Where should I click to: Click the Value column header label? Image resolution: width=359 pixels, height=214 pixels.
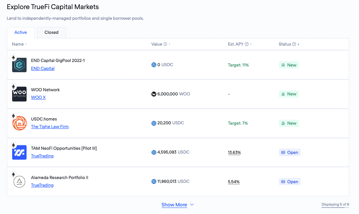pyautogui.click(x=157, y=44)
